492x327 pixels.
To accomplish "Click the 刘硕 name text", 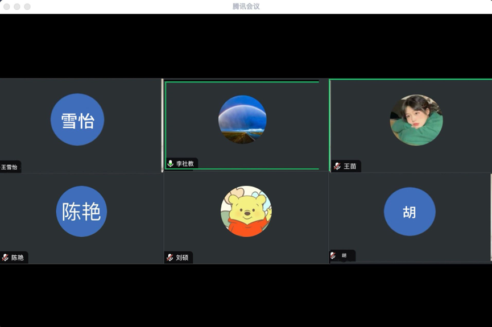I will point(182,258).
